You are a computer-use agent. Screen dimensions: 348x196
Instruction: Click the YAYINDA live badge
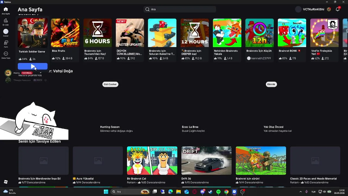27,73
